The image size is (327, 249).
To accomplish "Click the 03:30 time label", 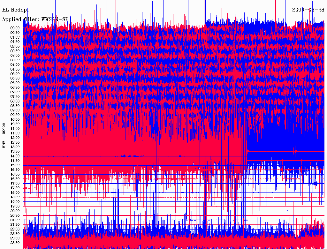I will (15, 60).
